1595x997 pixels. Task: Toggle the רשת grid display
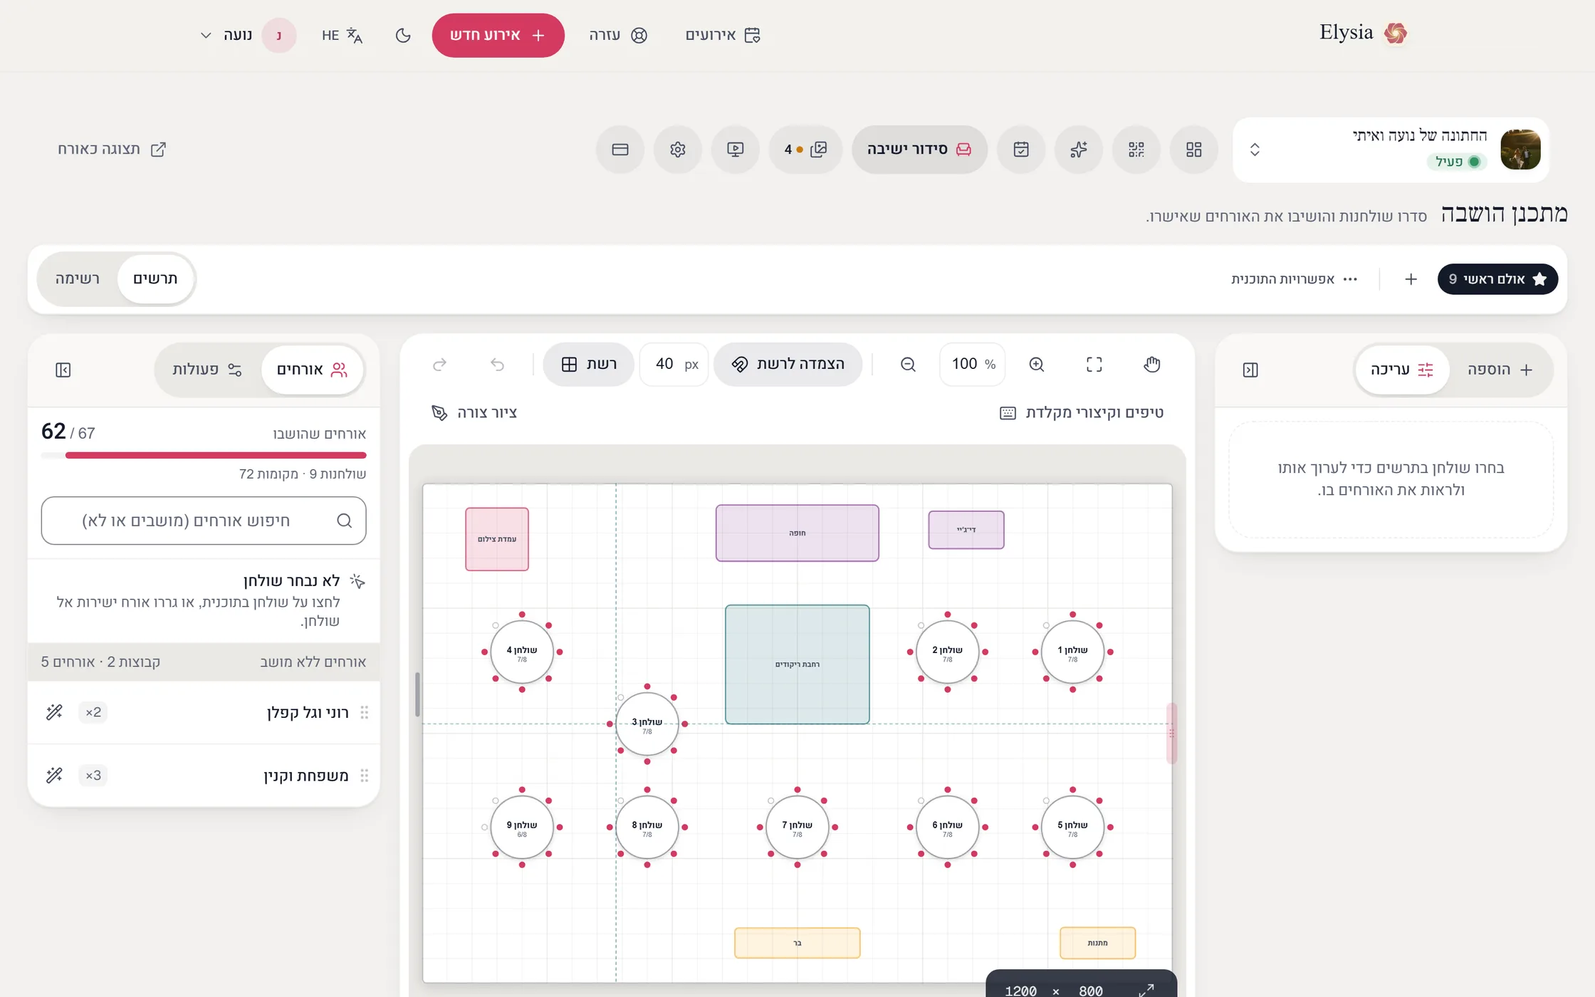[x=589, y=365]
